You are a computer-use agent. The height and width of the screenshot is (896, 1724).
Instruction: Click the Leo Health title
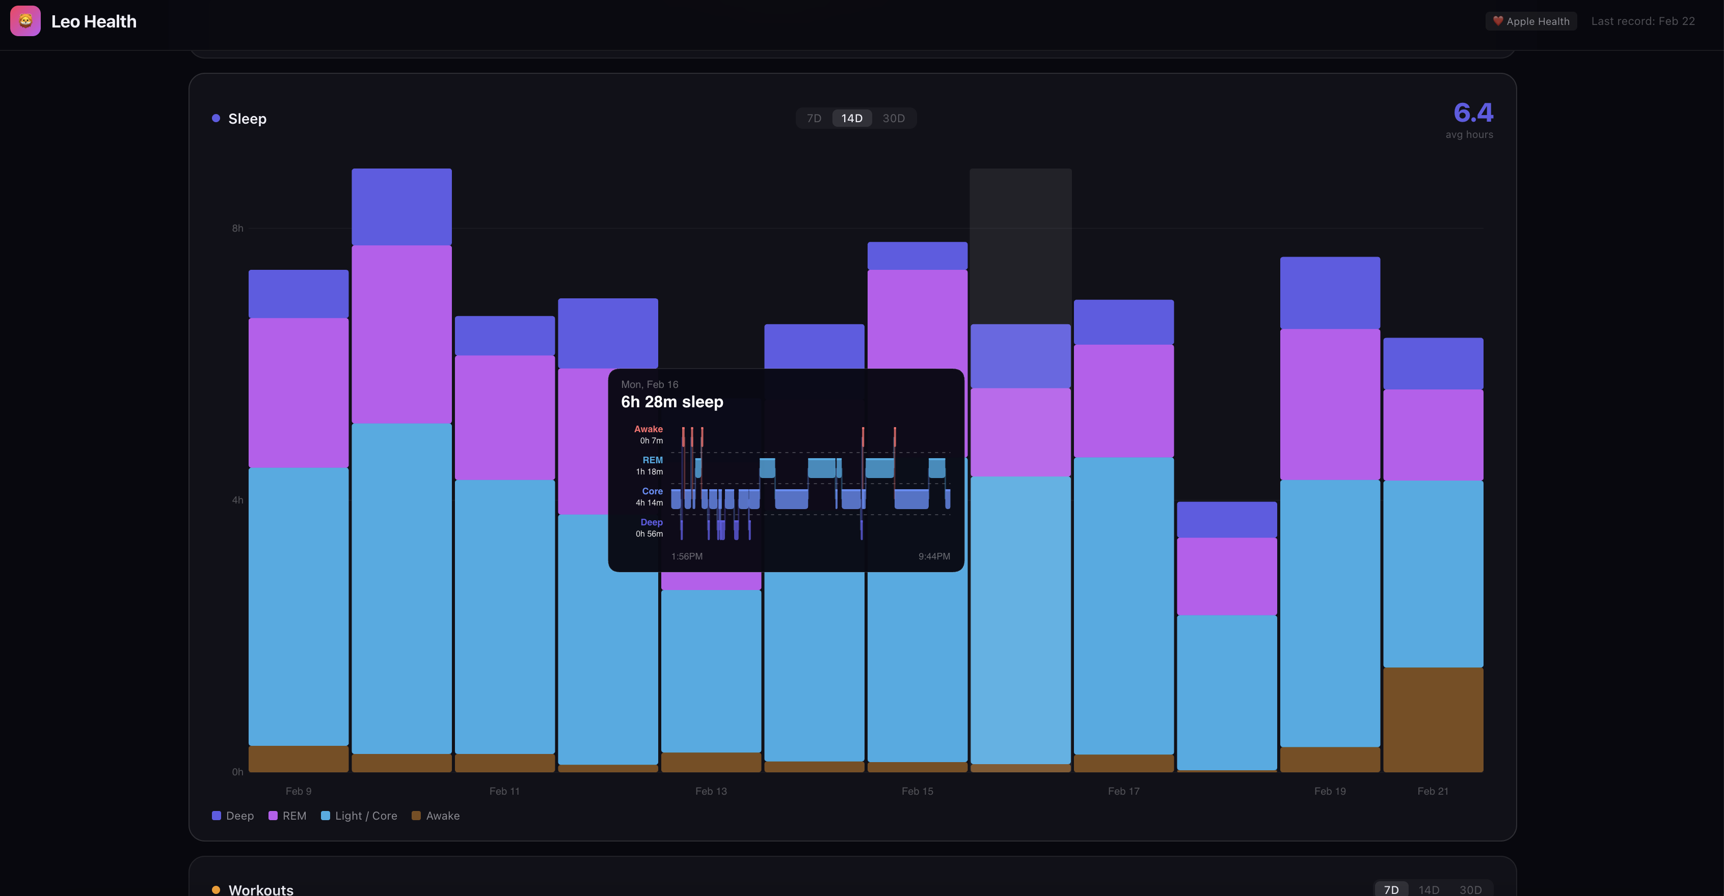click(94, 21)
